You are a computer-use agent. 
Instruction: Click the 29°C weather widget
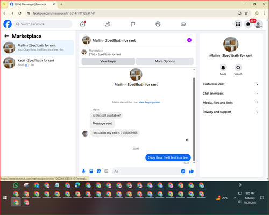pos(222,198)
